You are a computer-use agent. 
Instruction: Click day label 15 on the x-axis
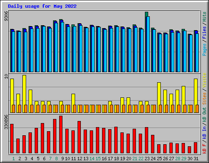point(98,159)
